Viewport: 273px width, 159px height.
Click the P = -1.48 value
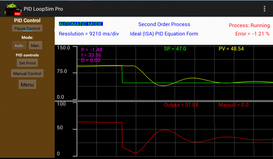tap(92, 50)
